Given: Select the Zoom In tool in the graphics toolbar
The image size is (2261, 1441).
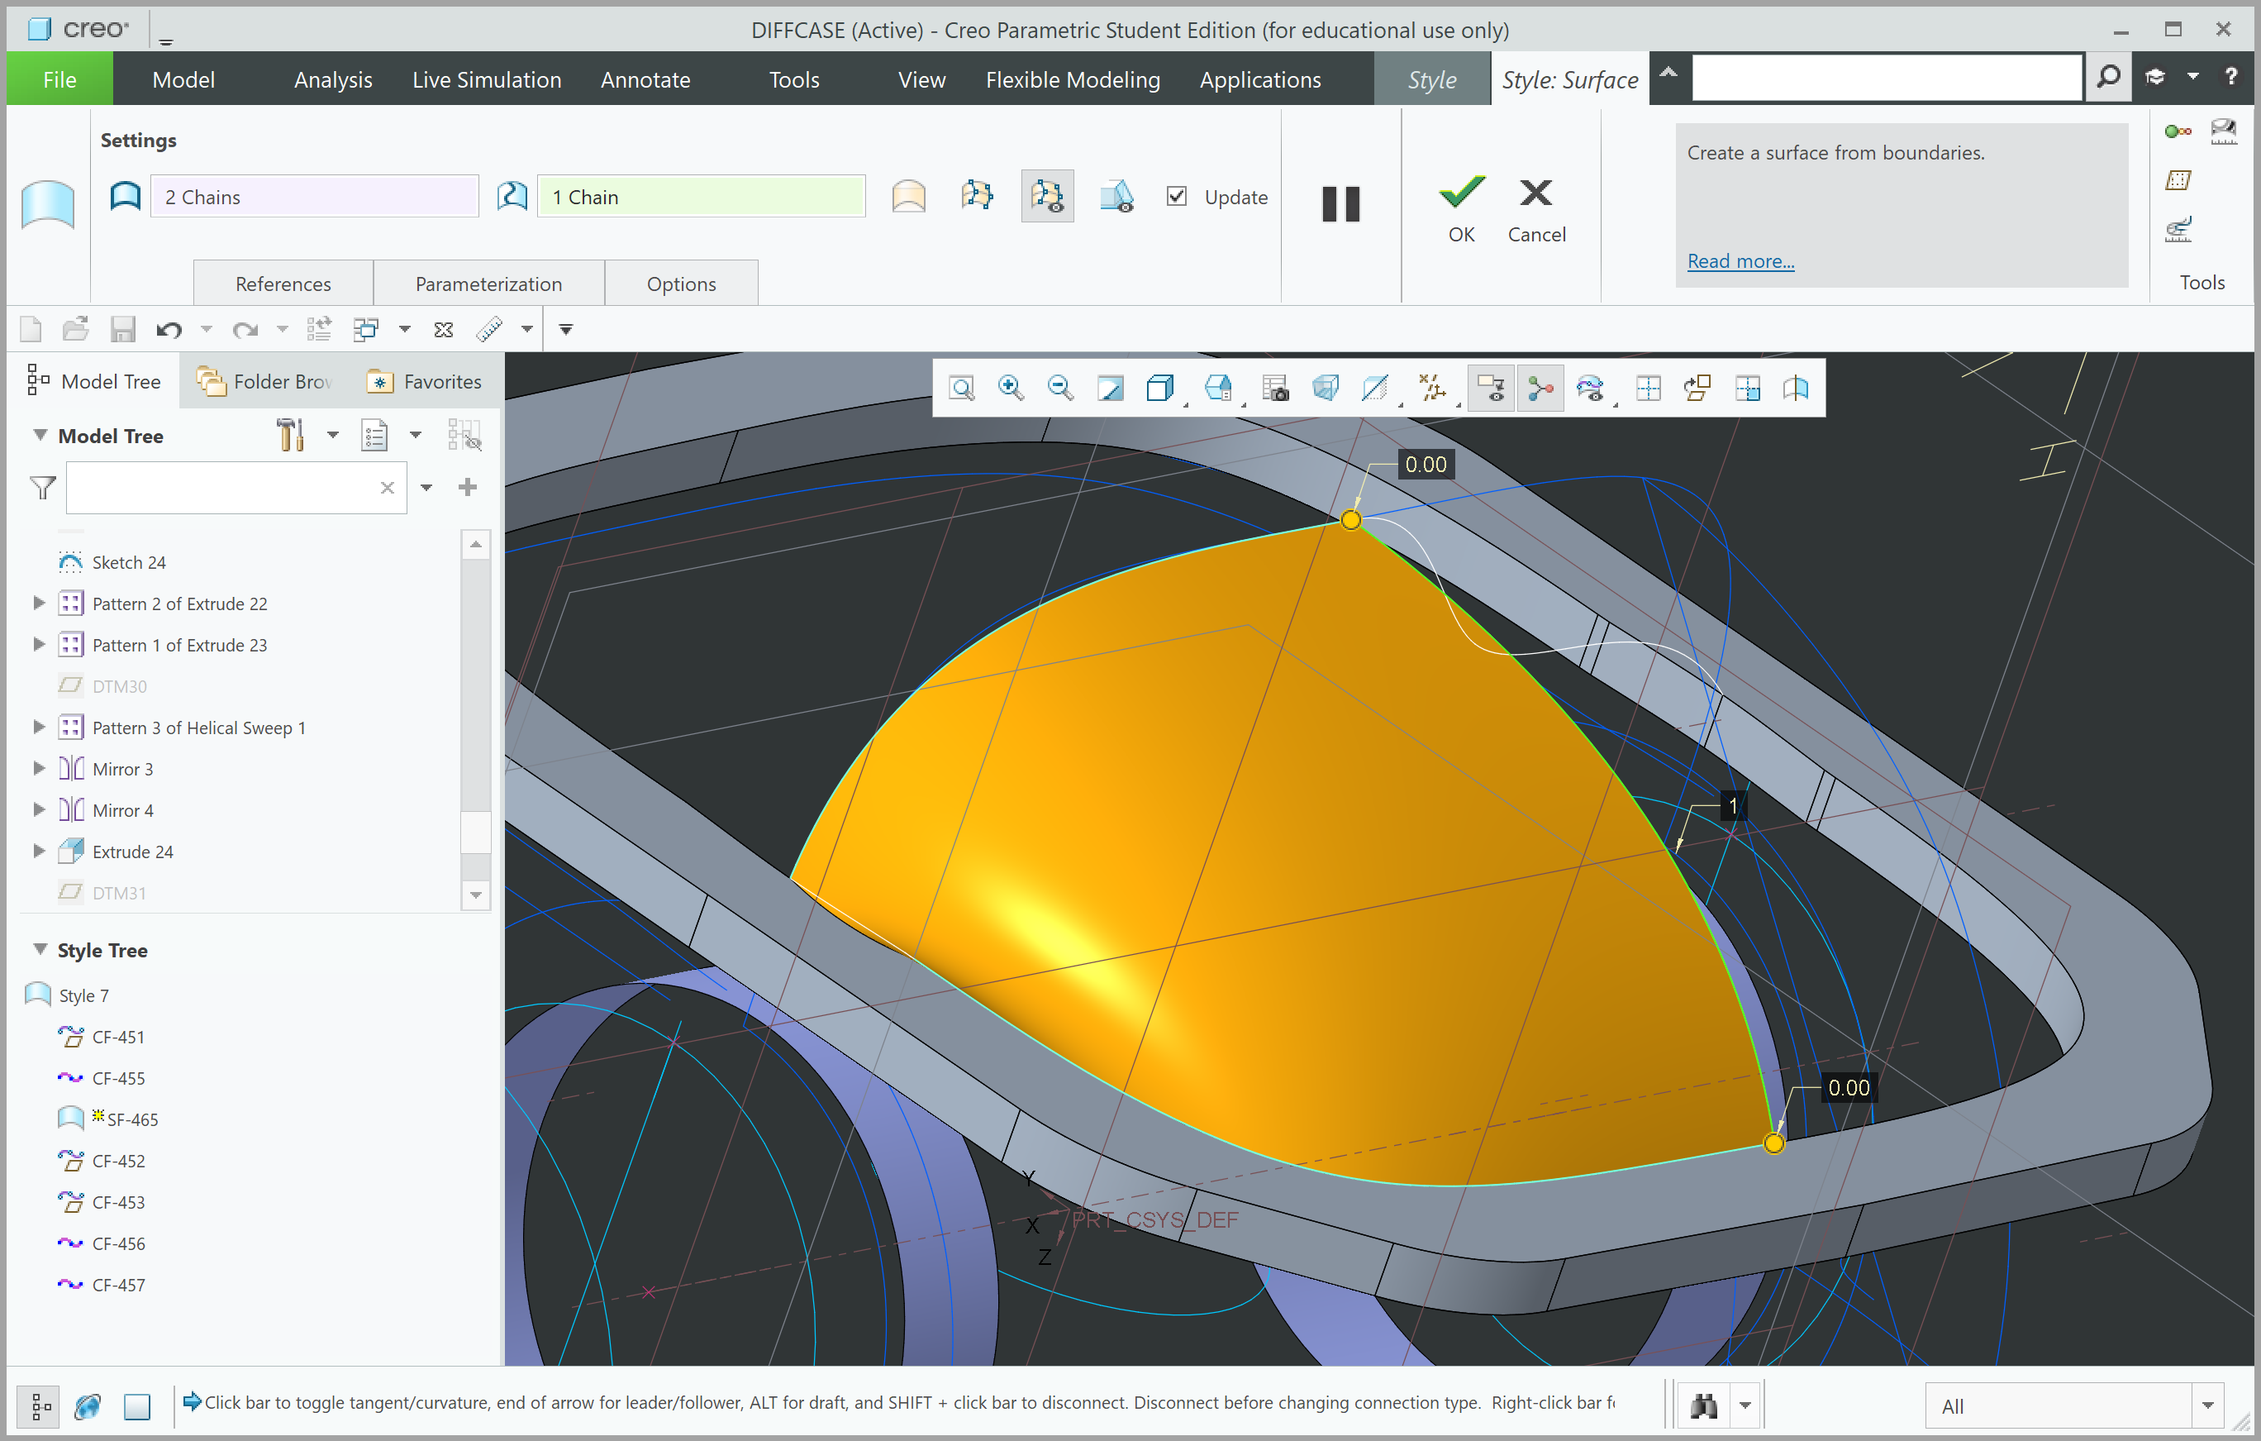Looking at the screenshot, I should coord(1011,387).
